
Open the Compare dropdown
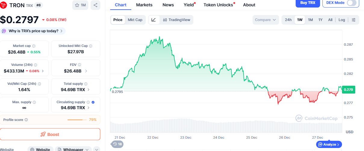(x=265, y=20)
